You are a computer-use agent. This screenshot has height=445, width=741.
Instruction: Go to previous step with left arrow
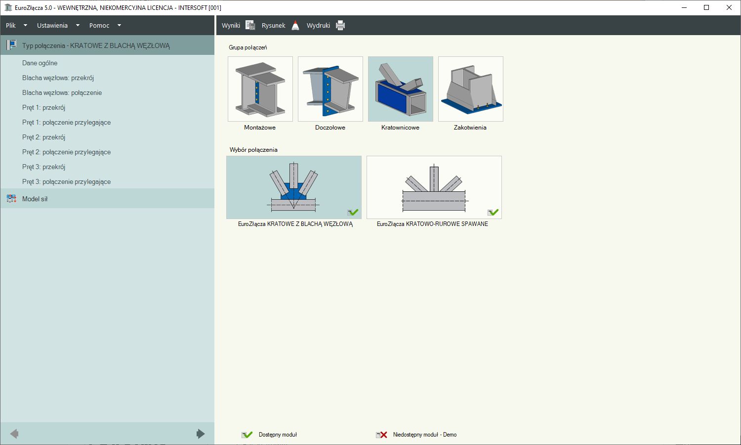point(14,434)
